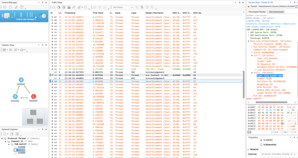298x158 pixels.
Task: Select the CoAP CON GET: /temp packet row
Action: click(146, 69)
